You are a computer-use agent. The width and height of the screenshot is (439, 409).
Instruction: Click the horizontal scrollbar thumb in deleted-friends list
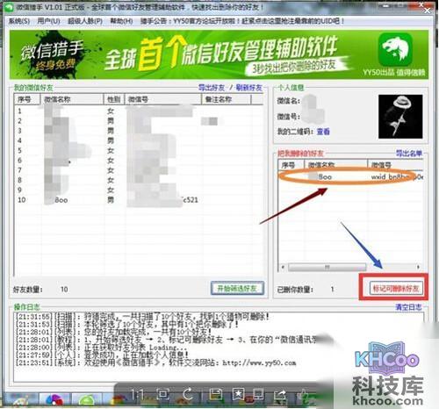[x=327, y=267]
